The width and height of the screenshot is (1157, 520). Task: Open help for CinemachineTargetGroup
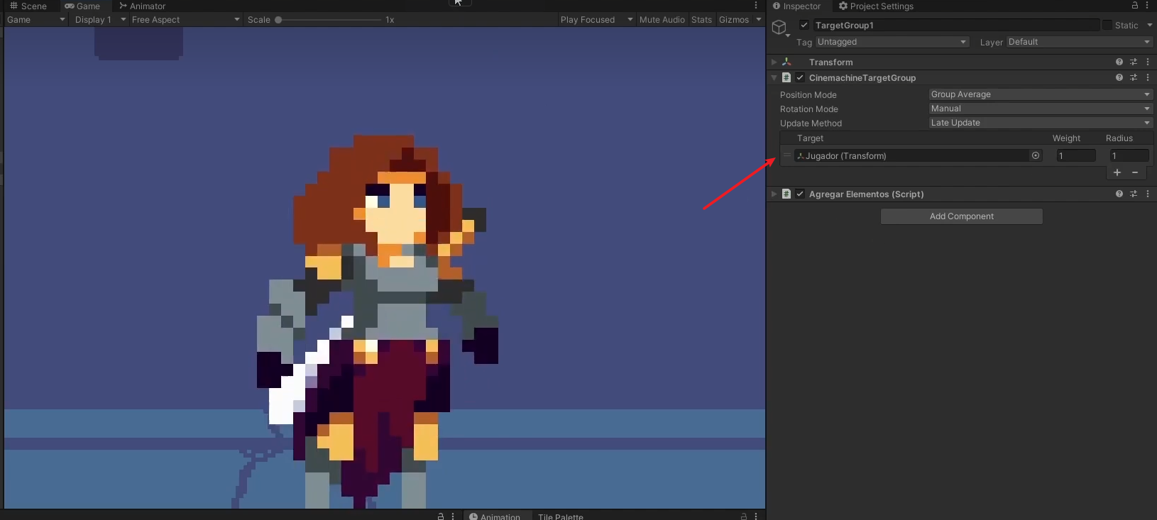[1119, 77]
